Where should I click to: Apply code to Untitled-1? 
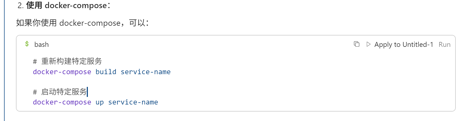click(x=403, y=44)
